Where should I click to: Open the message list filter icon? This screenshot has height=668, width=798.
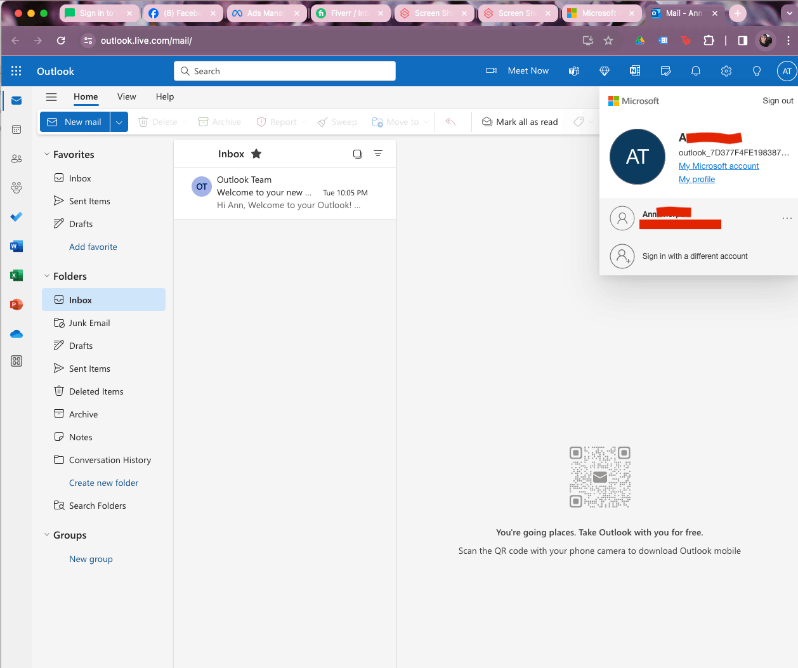coord(378,154)
